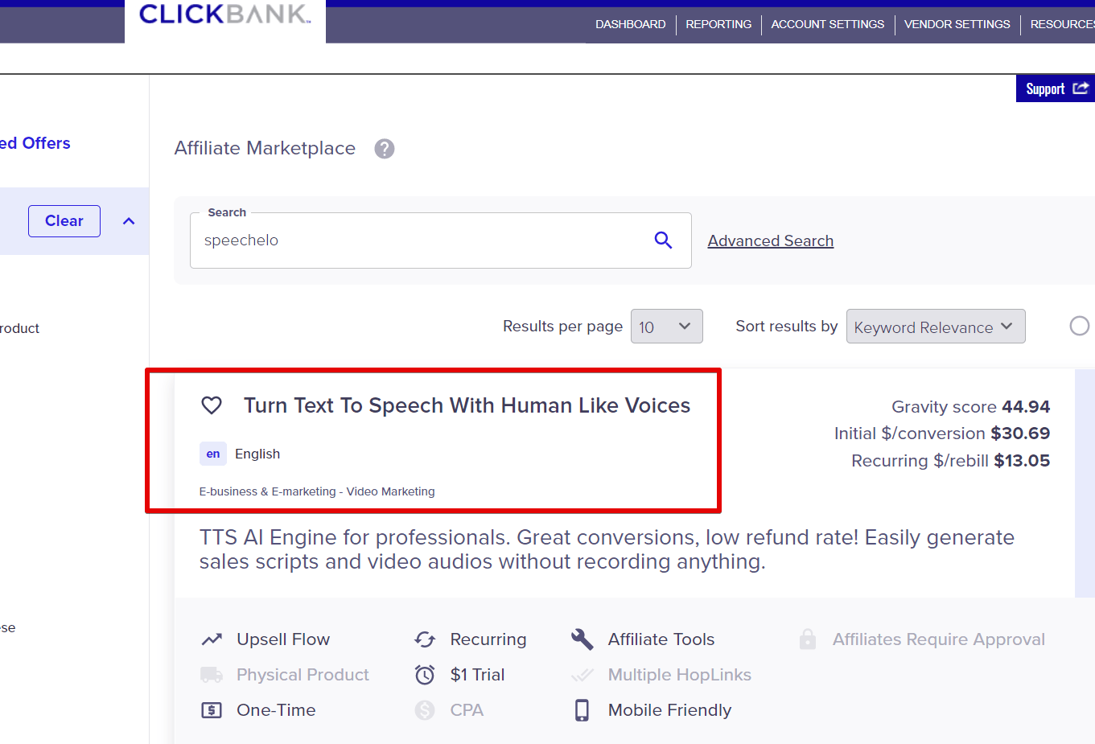Click the Support button

[1056, 88]
